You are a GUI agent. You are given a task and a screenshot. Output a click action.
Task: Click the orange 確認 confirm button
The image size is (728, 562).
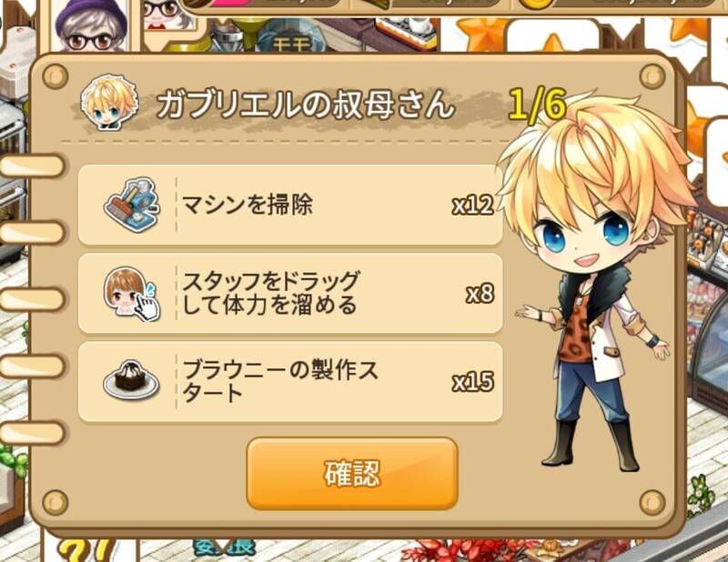(x=352, y=474)
